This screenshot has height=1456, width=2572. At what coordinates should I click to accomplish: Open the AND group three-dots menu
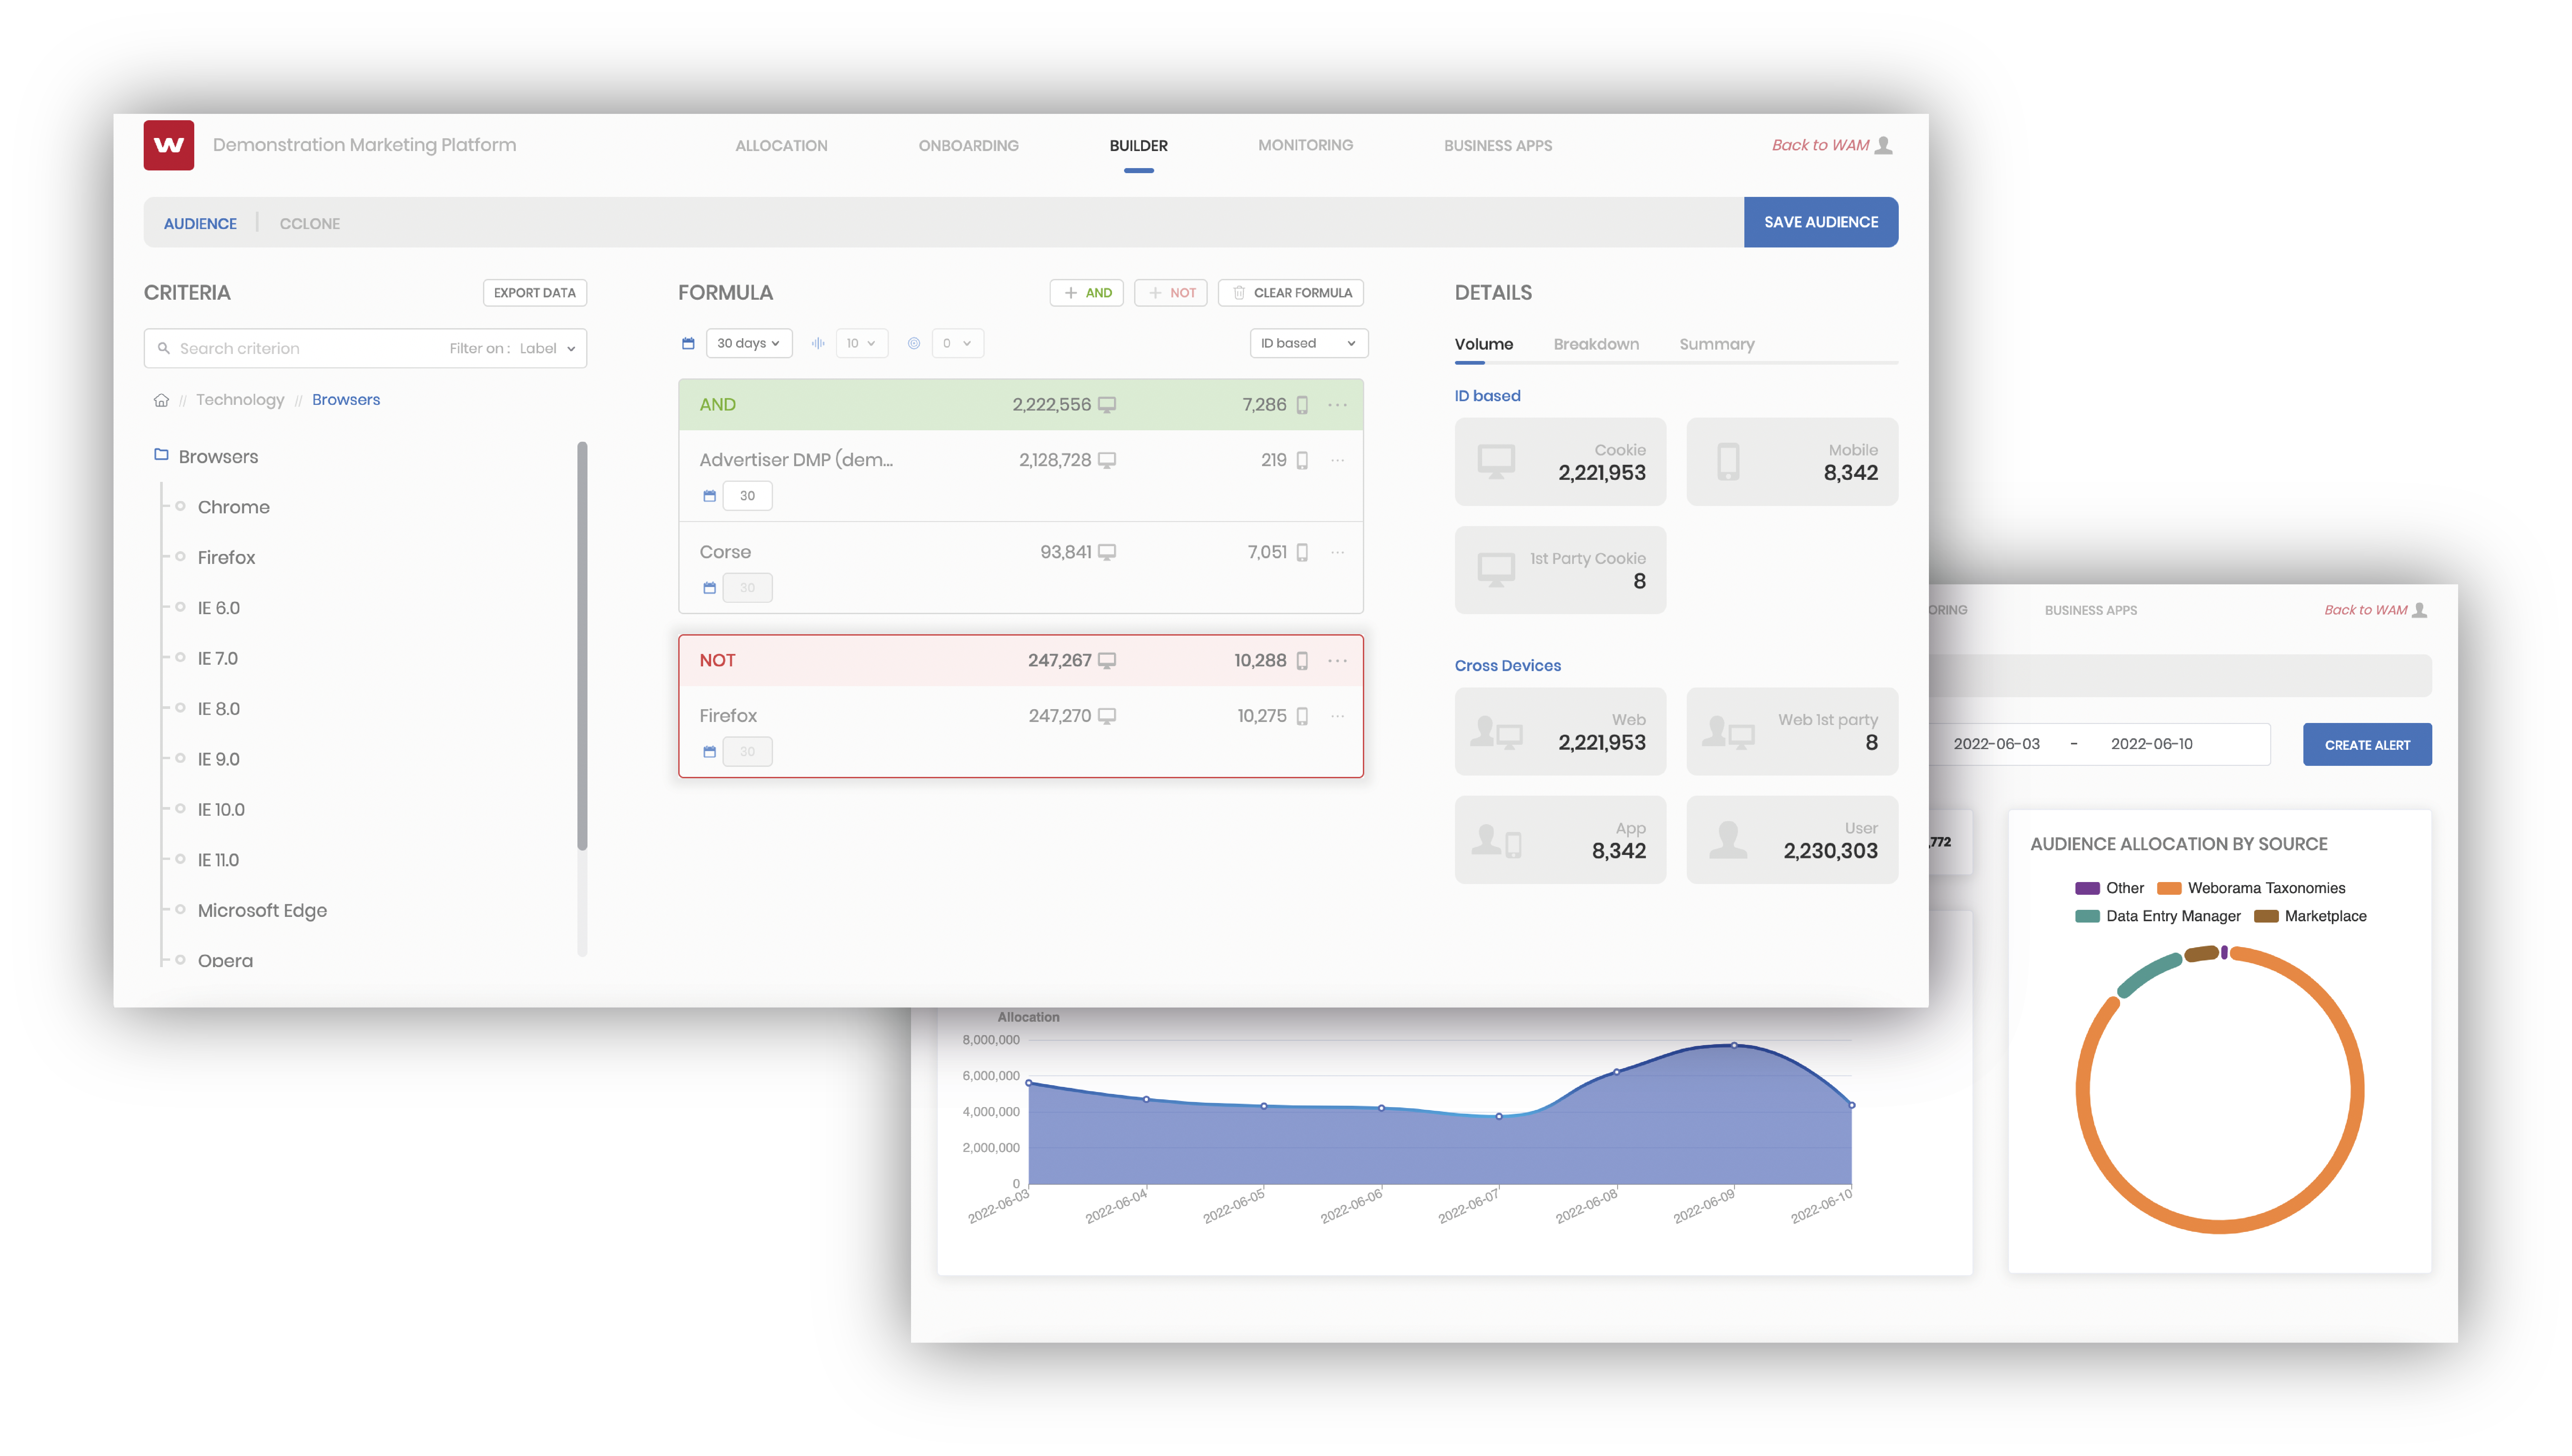1337,405
